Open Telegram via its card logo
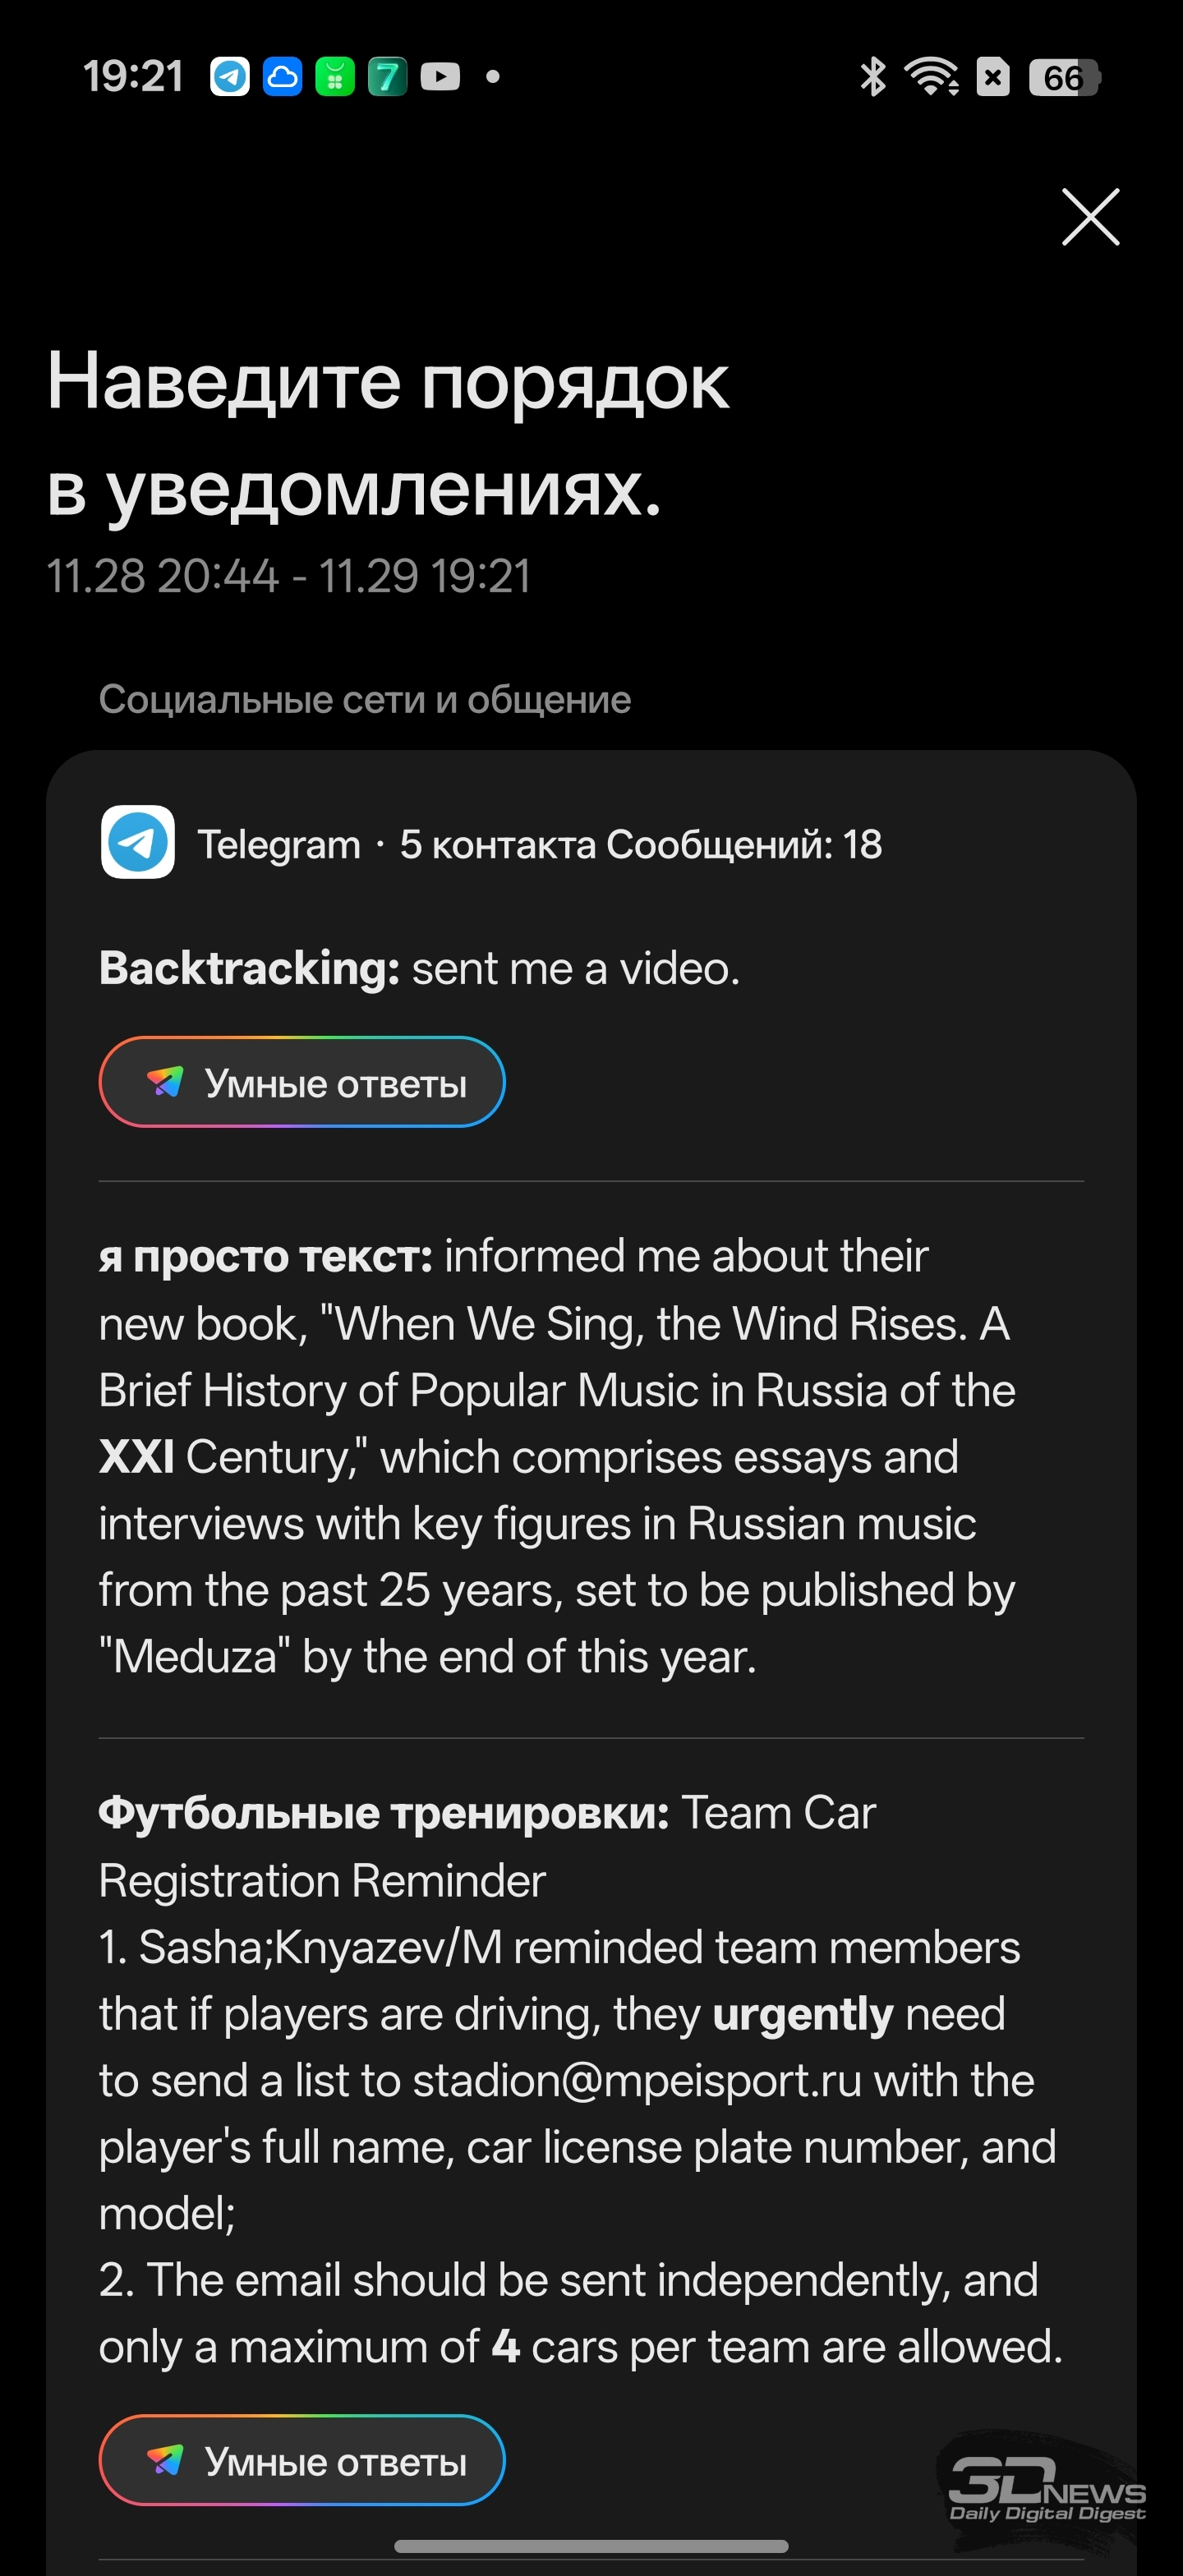1183x2576 pixels. (138, 843)
